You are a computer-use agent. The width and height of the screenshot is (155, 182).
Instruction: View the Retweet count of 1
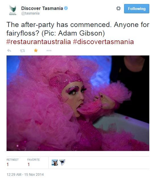point(8,164)
